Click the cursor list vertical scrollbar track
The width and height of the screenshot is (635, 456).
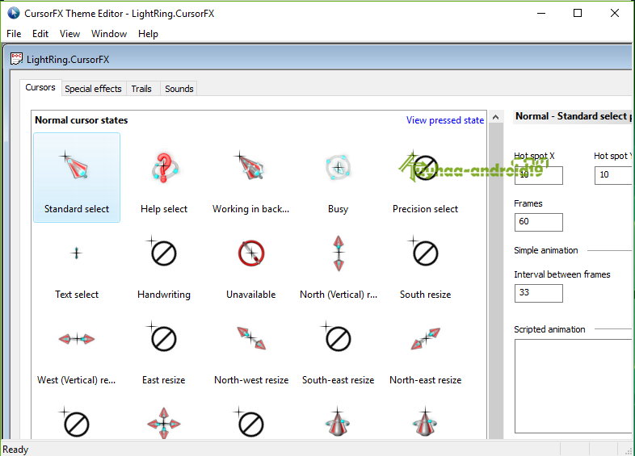[496, 282]
